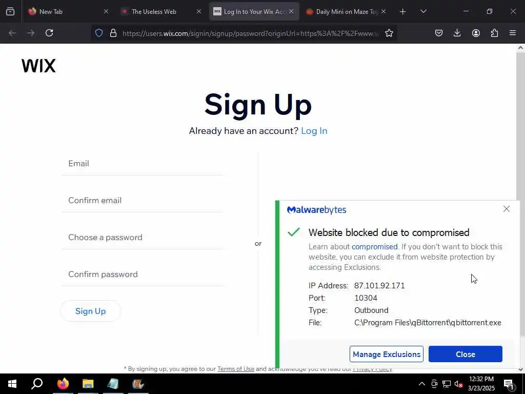Save page to Pocket
Image resolution: width=525 pixels, height=394 pixels.
point(439,33)
